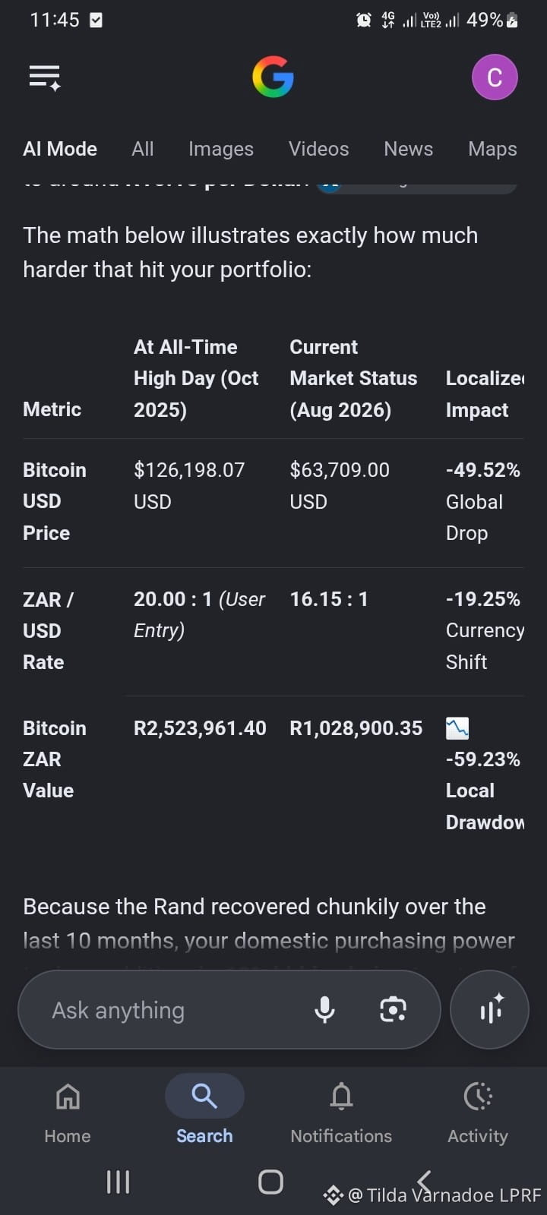547x1215 pixels.
Task: Tap Android recent apps button
Action: pos(118,1182)
